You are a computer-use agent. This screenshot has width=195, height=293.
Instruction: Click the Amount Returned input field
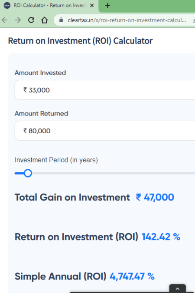pos(105,131)
